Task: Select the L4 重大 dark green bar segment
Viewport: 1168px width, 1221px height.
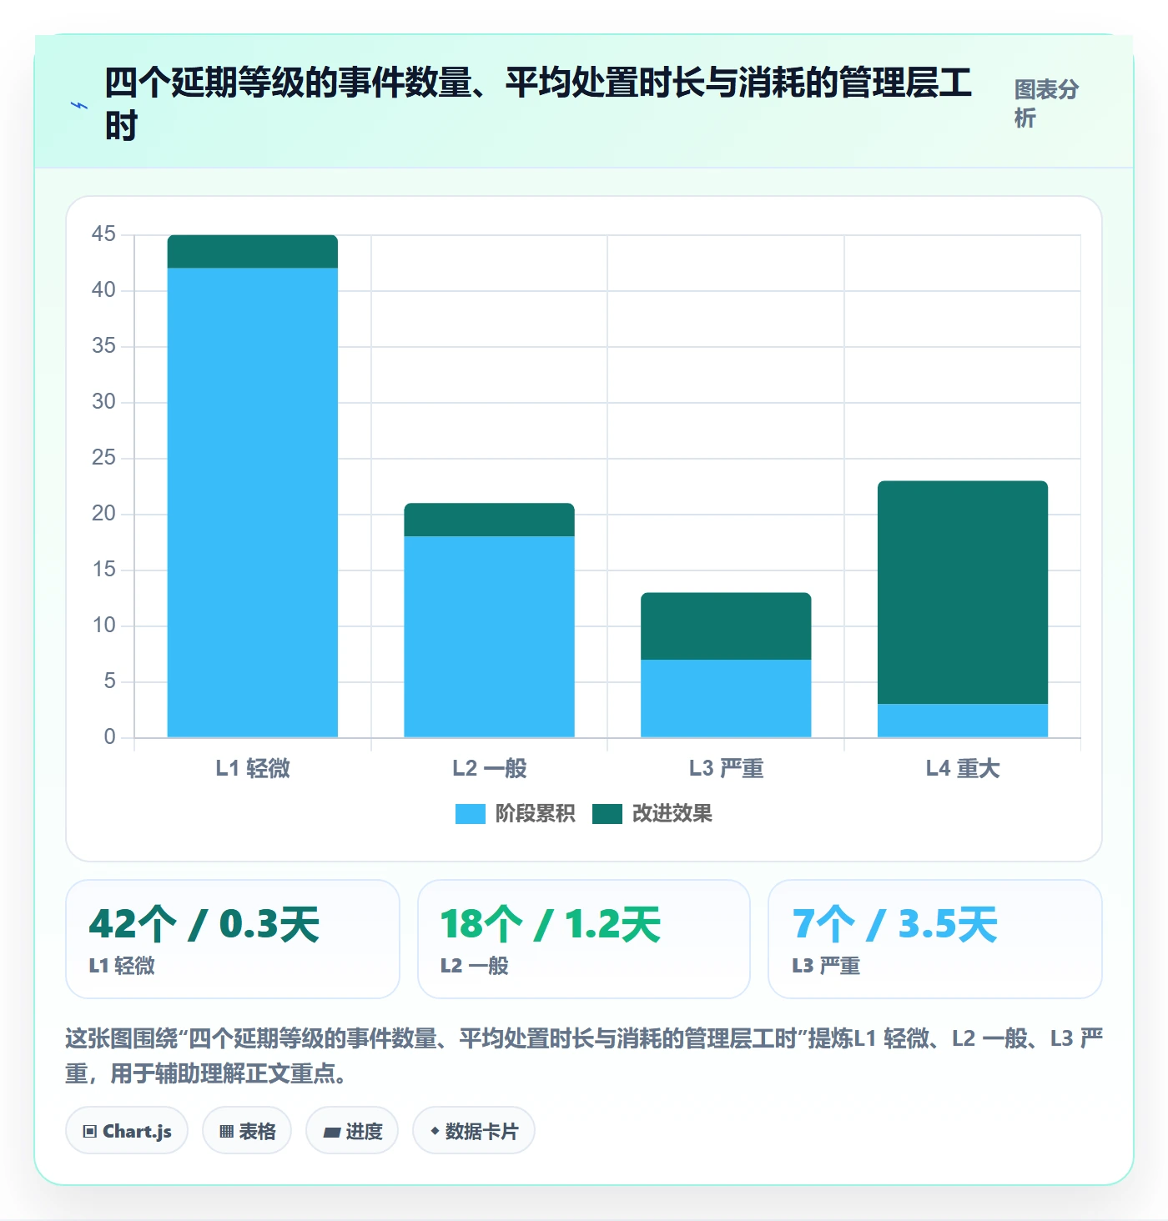Action: 963,592
